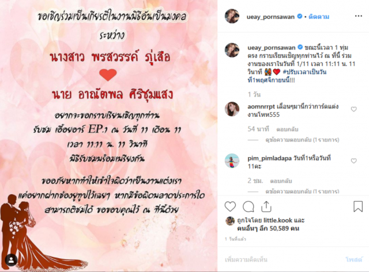Image resolution: width=369 pixels, height=272 pixels.
Task: Expand replies under aomnrrpt comment
Action: coord(302,140)
